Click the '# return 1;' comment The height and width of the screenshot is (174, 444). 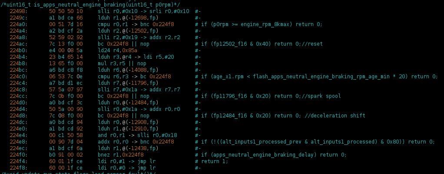[x=213, y=161]
